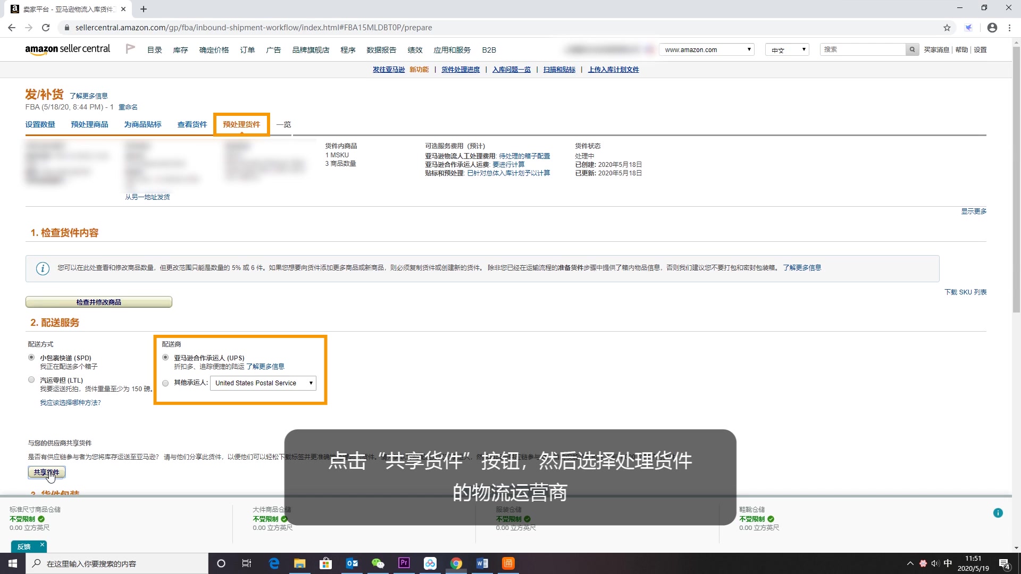1021x574 pixels.
Task: Open the Windows Start menu
Action: [x=13, y=563]
